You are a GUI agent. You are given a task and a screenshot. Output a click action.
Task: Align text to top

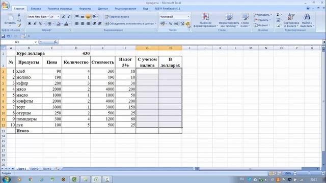click(77, 17)
